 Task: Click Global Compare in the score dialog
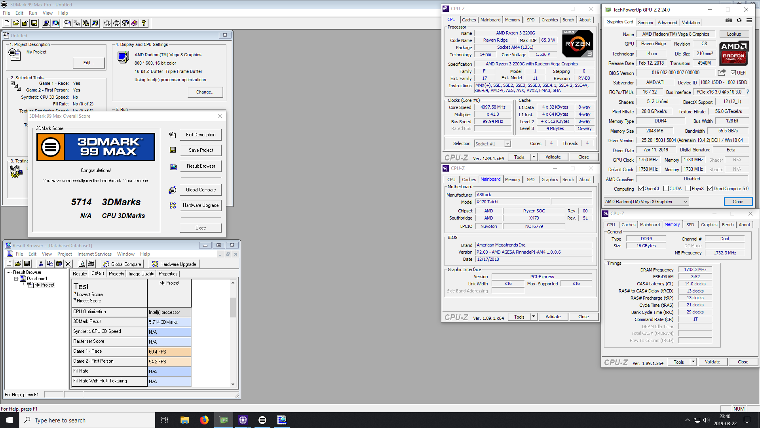click(x=201, y=190)
